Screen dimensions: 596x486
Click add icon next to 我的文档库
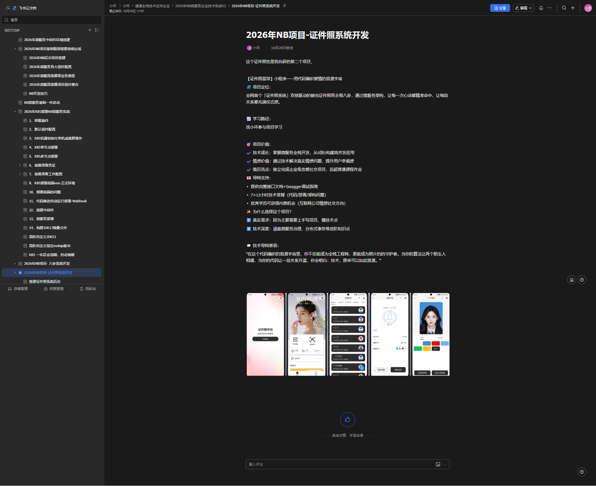pos(90,30)
